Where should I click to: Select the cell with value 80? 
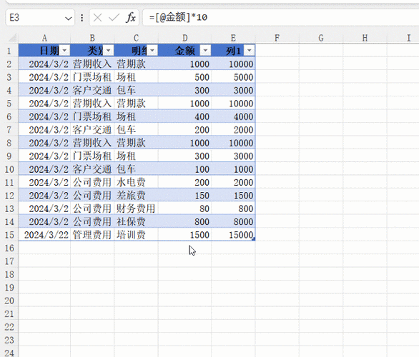(184, 208)
